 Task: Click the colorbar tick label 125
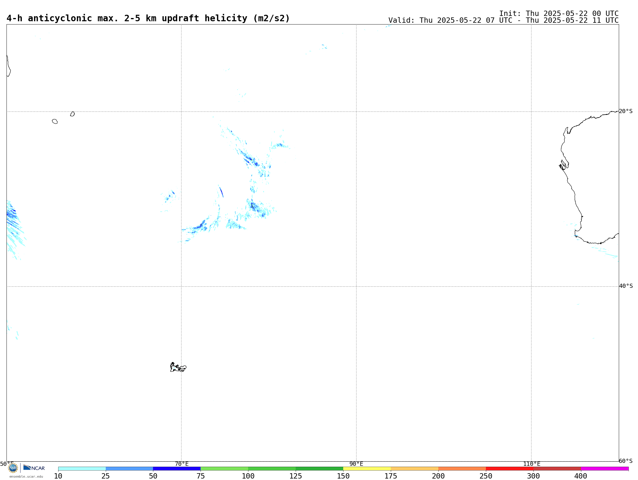pyautogui.click(x=296, y=476)
